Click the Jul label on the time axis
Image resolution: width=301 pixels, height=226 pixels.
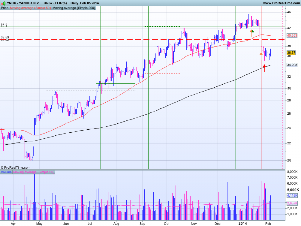click(90, 224)
